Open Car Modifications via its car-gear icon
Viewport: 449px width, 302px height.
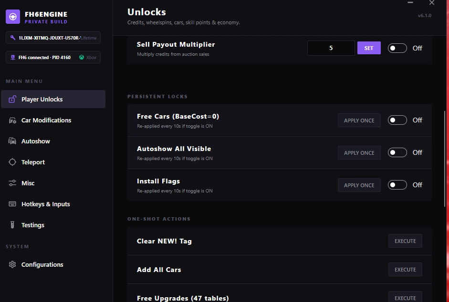coord(12,121)
